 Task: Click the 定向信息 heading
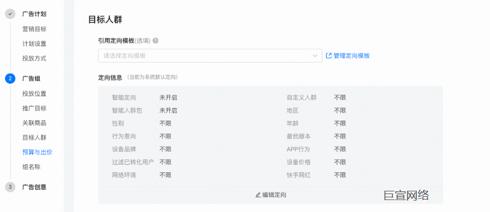[111, 77]
